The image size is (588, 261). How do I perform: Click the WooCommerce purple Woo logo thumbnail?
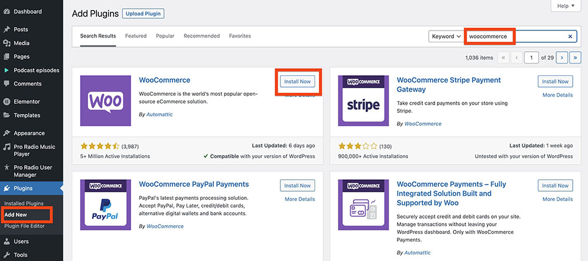coord(105,101)
